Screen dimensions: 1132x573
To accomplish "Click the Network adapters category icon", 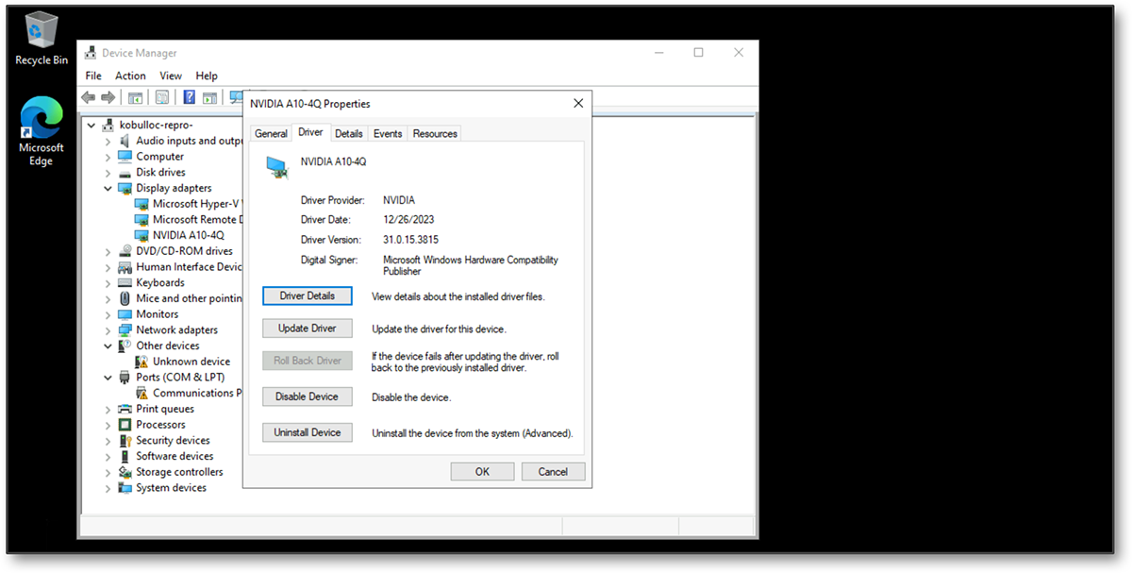I will tap(125, 330).
